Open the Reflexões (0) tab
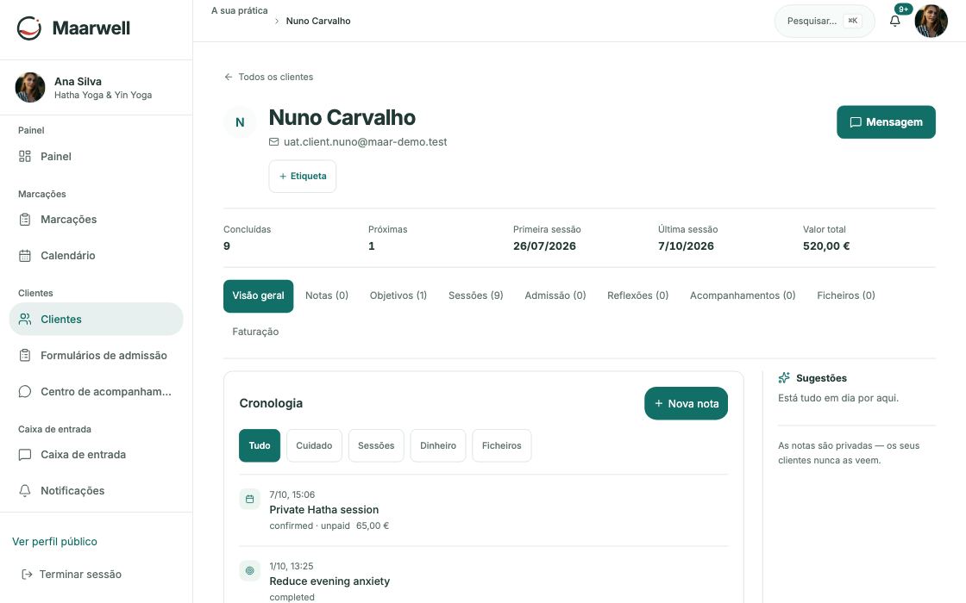The height and width of the screenshot is (603, 966). tap(637, 296)
